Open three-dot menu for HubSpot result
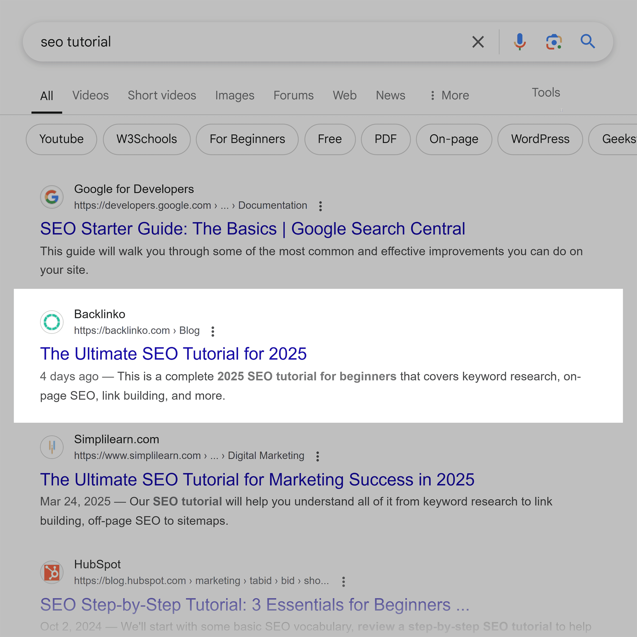 (343, 582)
